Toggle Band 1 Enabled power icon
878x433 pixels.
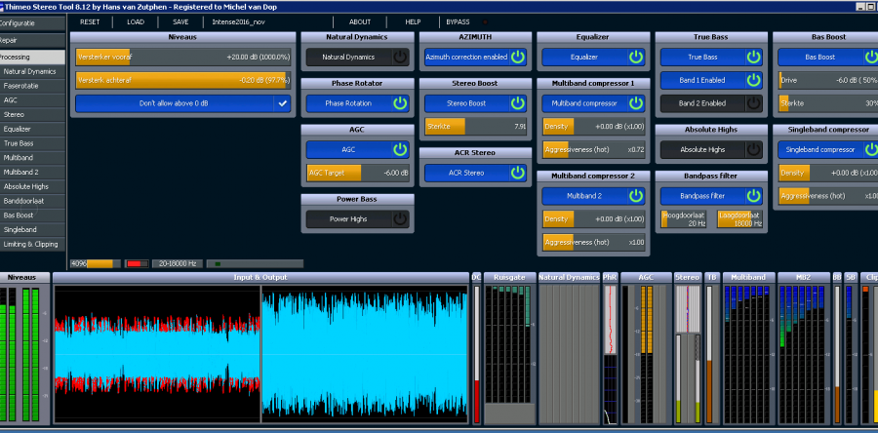pos(754,81)
